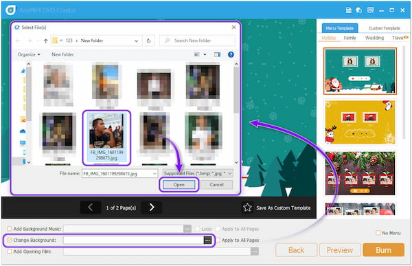Click the change view icon
The width and height of the screenshot is (412, 266).
tap(196, 54)
